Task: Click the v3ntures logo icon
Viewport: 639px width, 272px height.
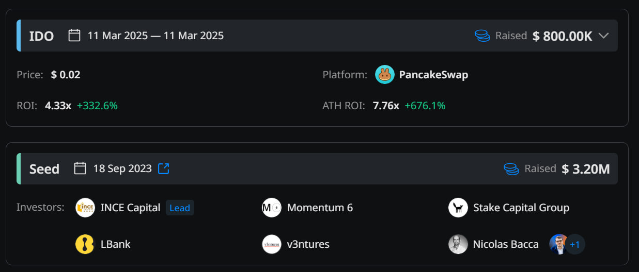Action: [272, 244]
